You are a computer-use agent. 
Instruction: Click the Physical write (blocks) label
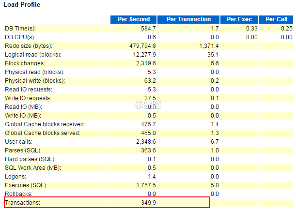(x=34, y=80)
